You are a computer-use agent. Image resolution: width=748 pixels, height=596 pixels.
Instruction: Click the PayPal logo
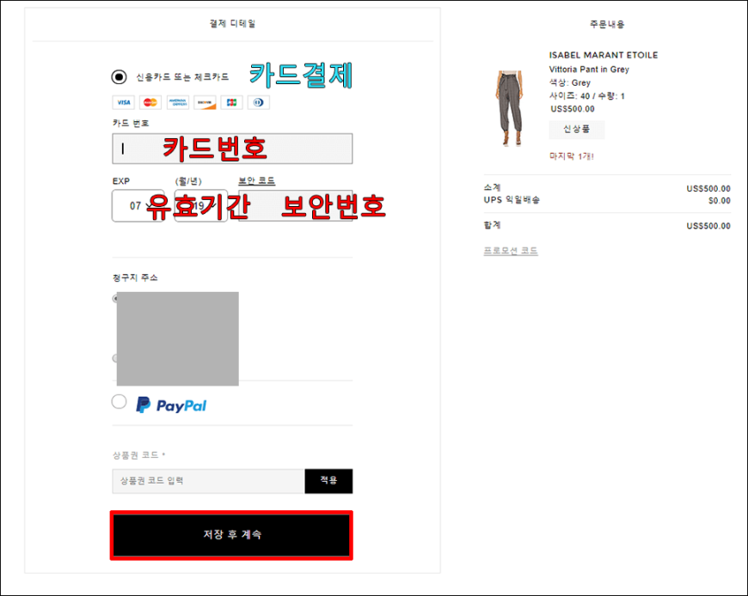click(171, 405)
